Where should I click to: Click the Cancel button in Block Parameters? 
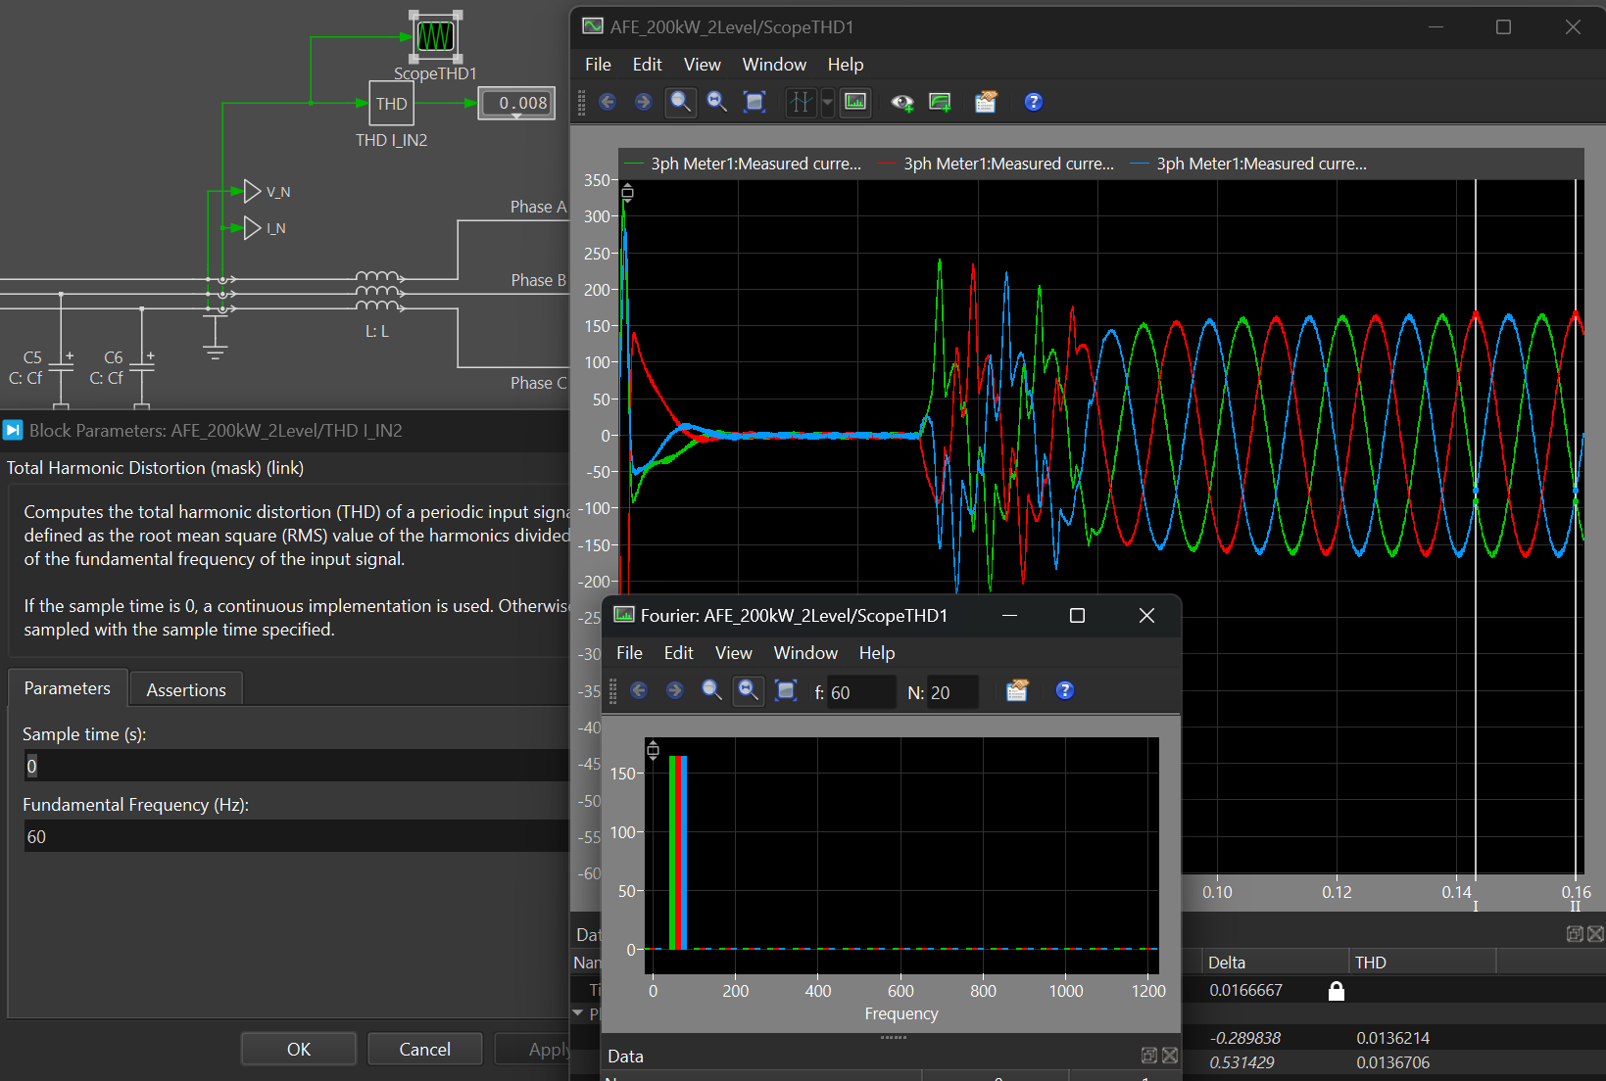424,1049
